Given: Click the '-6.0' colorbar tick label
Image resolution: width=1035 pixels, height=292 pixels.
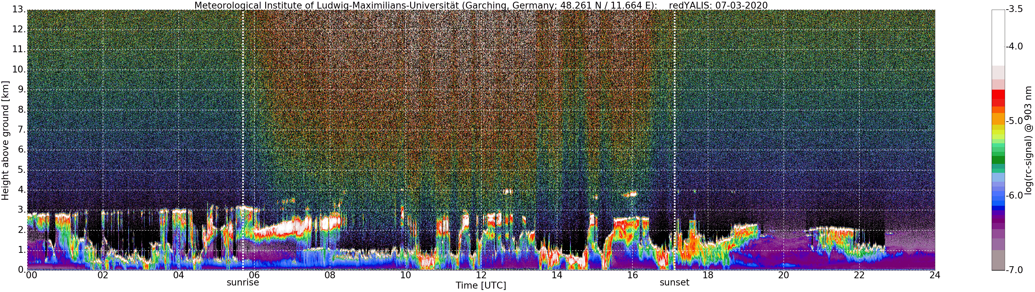Looking at the screenshot, I should (x=1014, y=195).
